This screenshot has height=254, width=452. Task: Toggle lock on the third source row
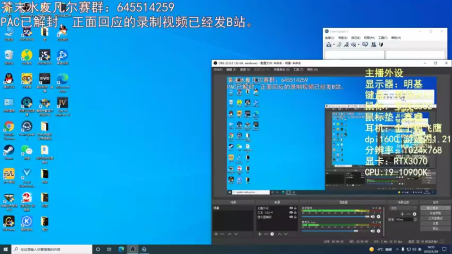[295, 217]
